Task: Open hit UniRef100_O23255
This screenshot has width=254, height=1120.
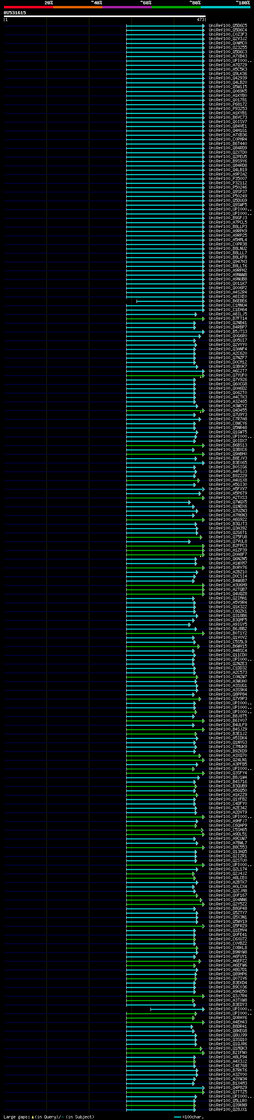Action: tap(228, 47)
